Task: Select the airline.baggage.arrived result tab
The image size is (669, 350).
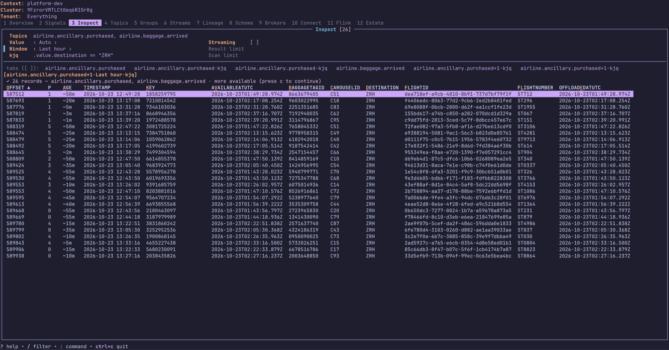Action: pyautogui.click(x=370, y=68)
